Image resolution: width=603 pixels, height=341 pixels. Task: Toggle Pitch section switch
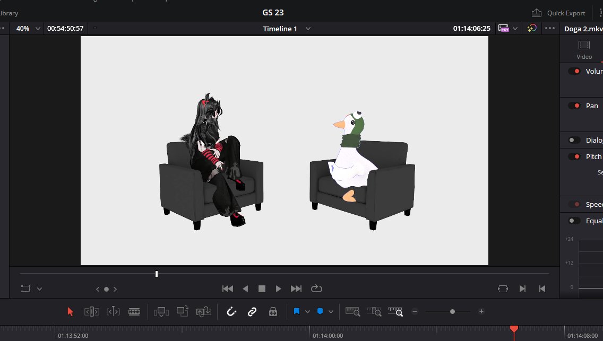click(574, 156)
